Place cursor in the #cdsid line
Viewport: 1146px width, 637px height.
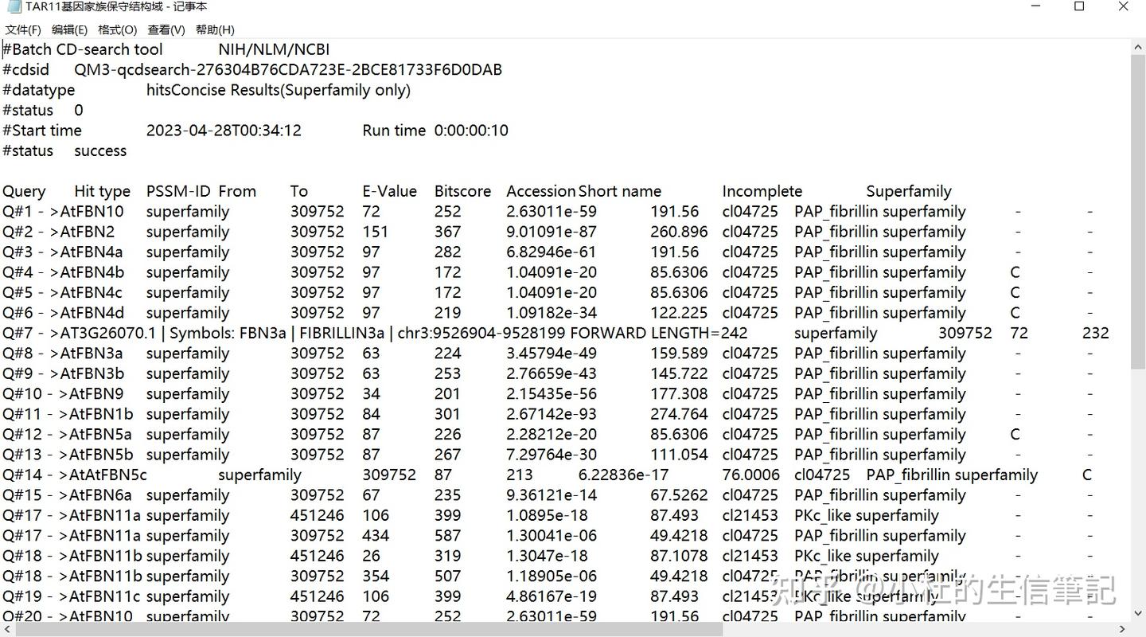click(x=252, y=70)
